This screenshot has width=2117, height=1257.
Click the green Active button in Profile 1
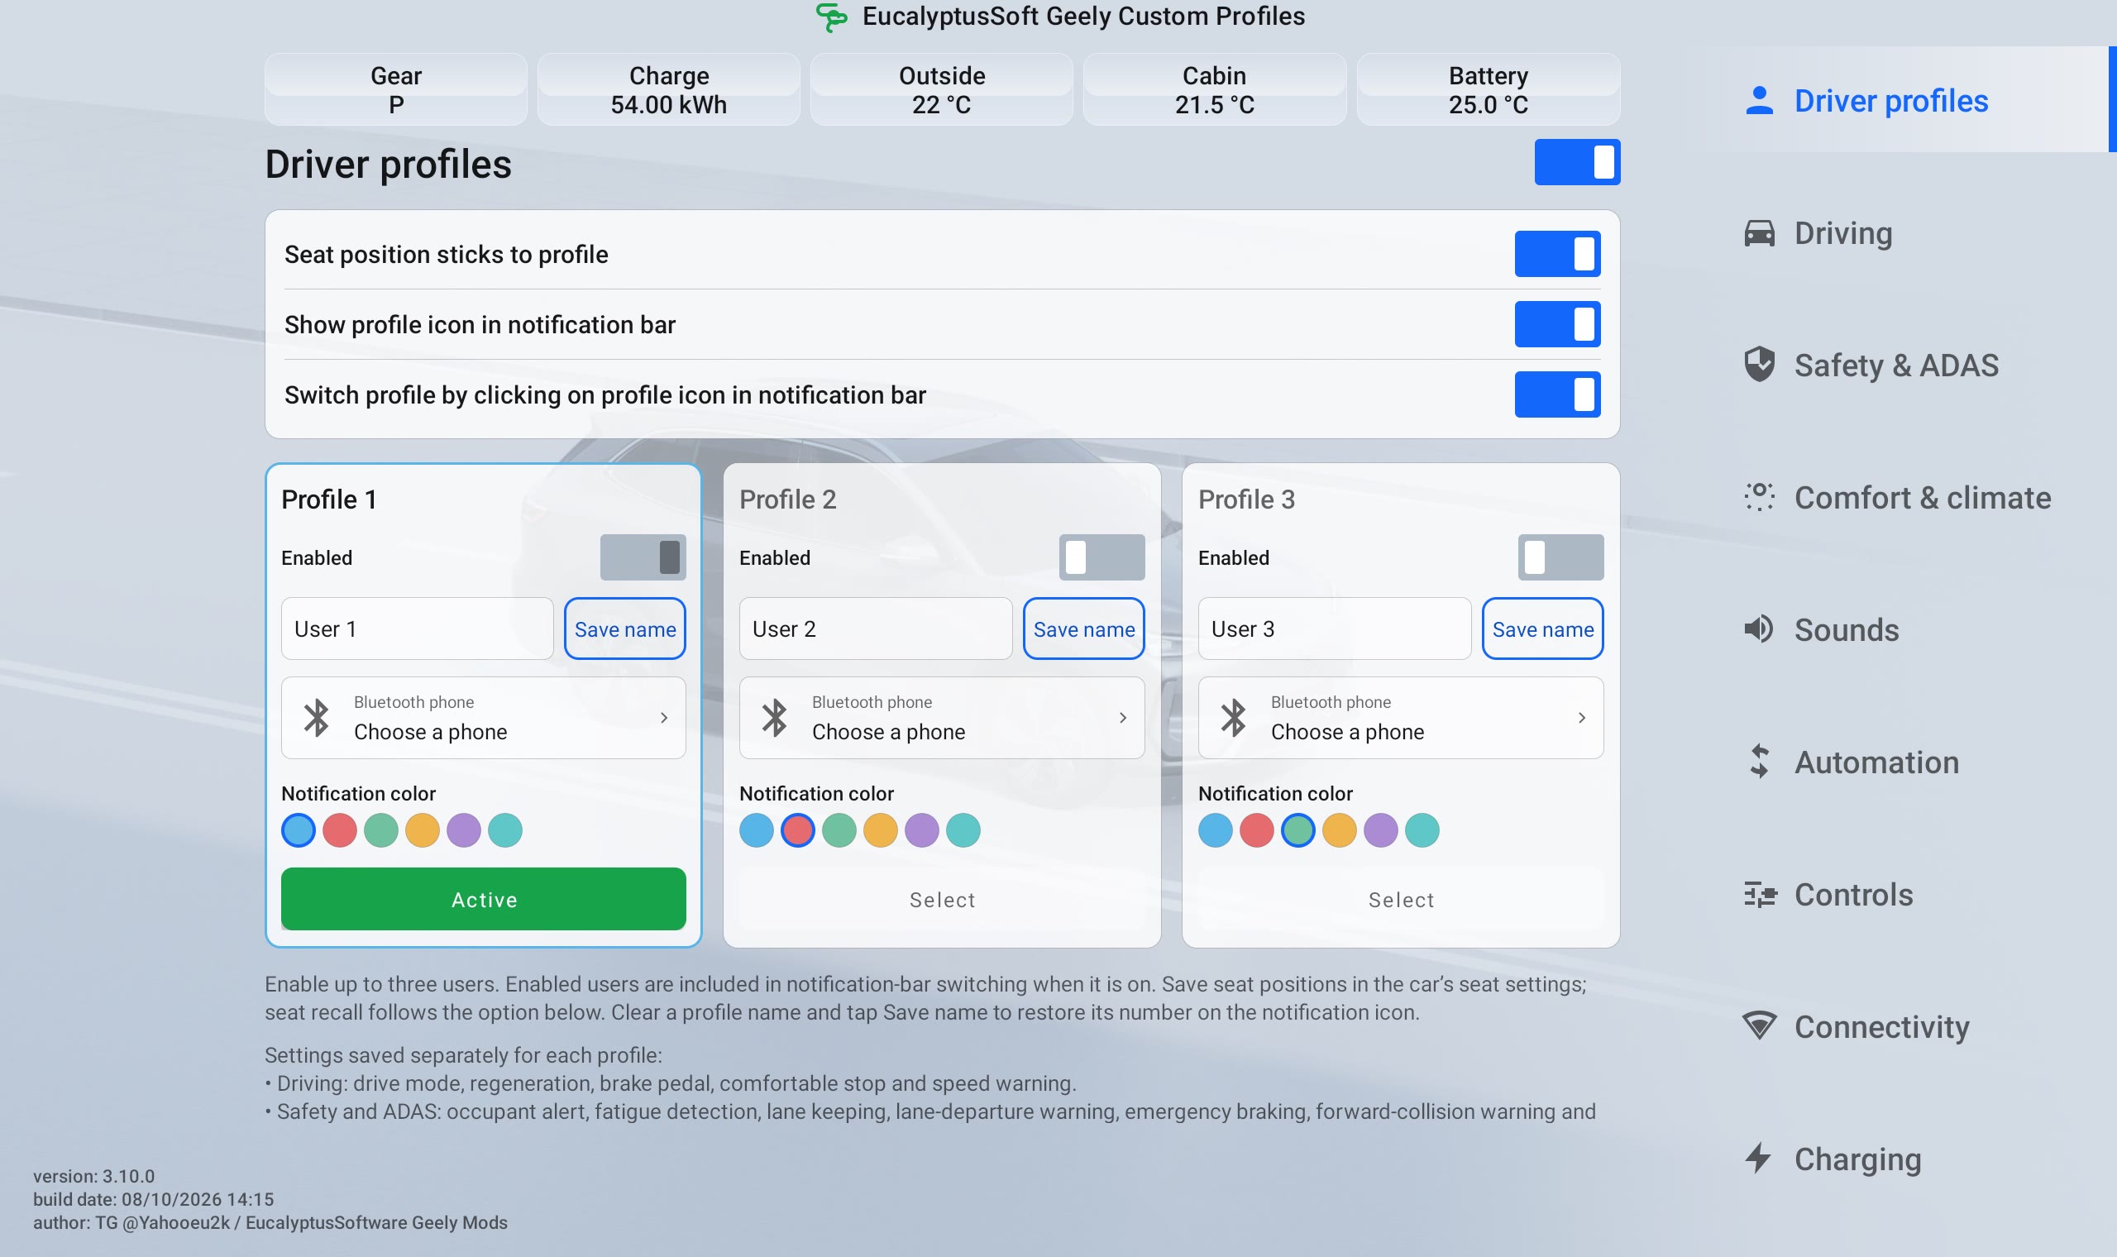click(484, 899)
